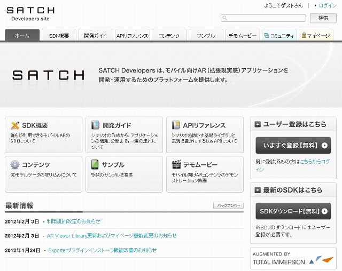Image resolution: width=342 pixels, height=271 pixels.
Task: Click the Total Immersion banner
Action: (293, 258)
